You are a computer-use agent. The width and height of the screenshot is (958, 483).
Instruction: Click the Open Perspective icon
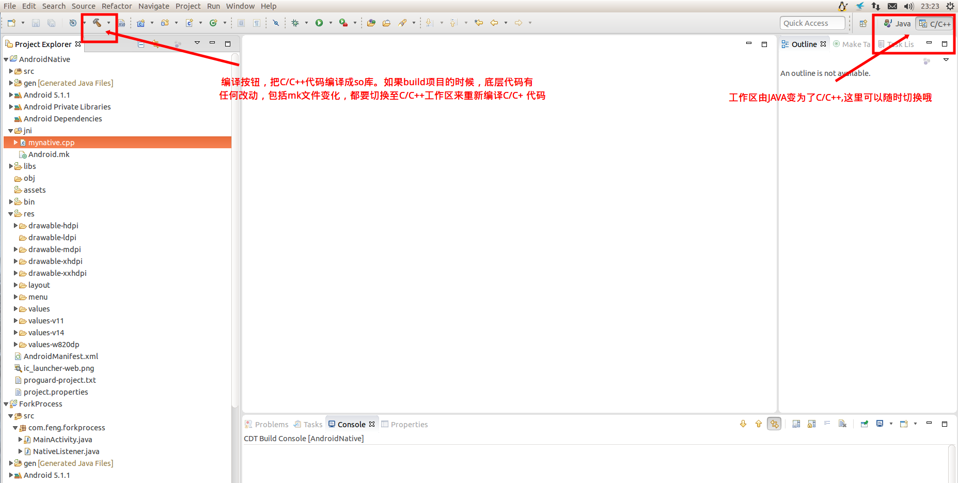coord(863,23)
